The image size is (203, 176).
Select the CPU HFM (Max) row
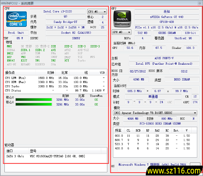[x=55, y=82]
